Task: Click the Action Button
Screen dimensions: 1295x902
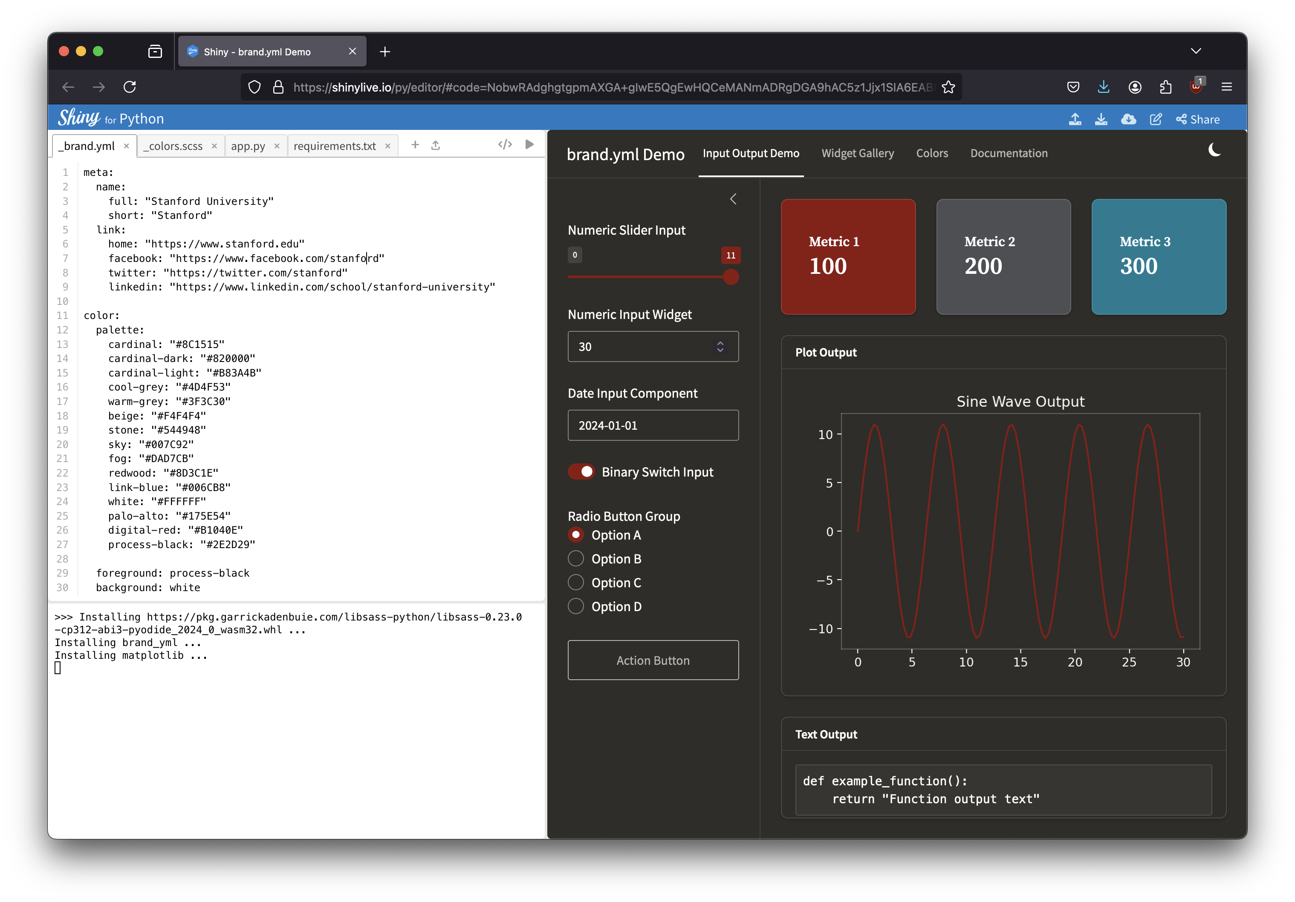Action: click(653, 660)
